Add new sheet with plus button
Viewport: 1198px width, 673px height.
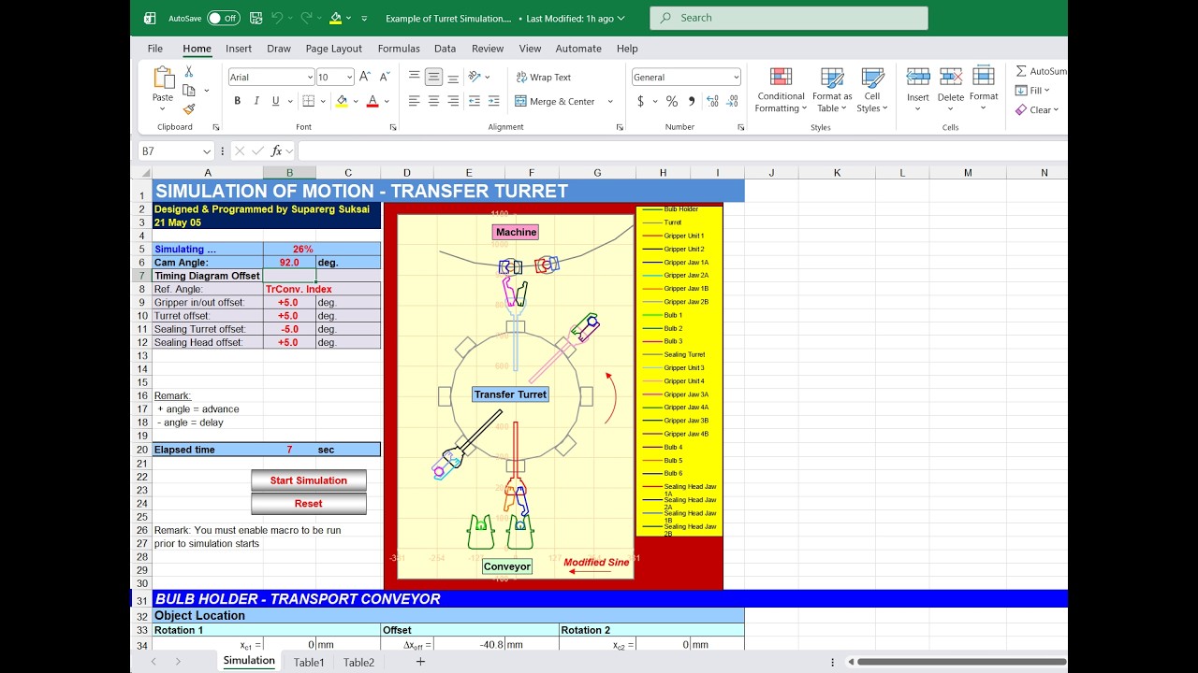click(420, 662)
